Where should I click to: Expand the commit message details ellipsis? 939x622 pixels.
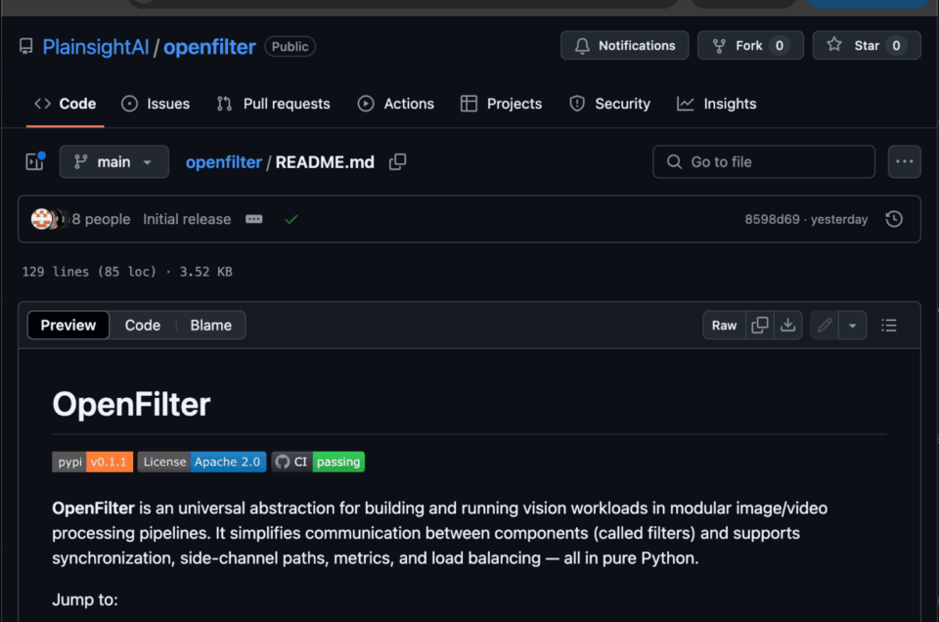254,219
